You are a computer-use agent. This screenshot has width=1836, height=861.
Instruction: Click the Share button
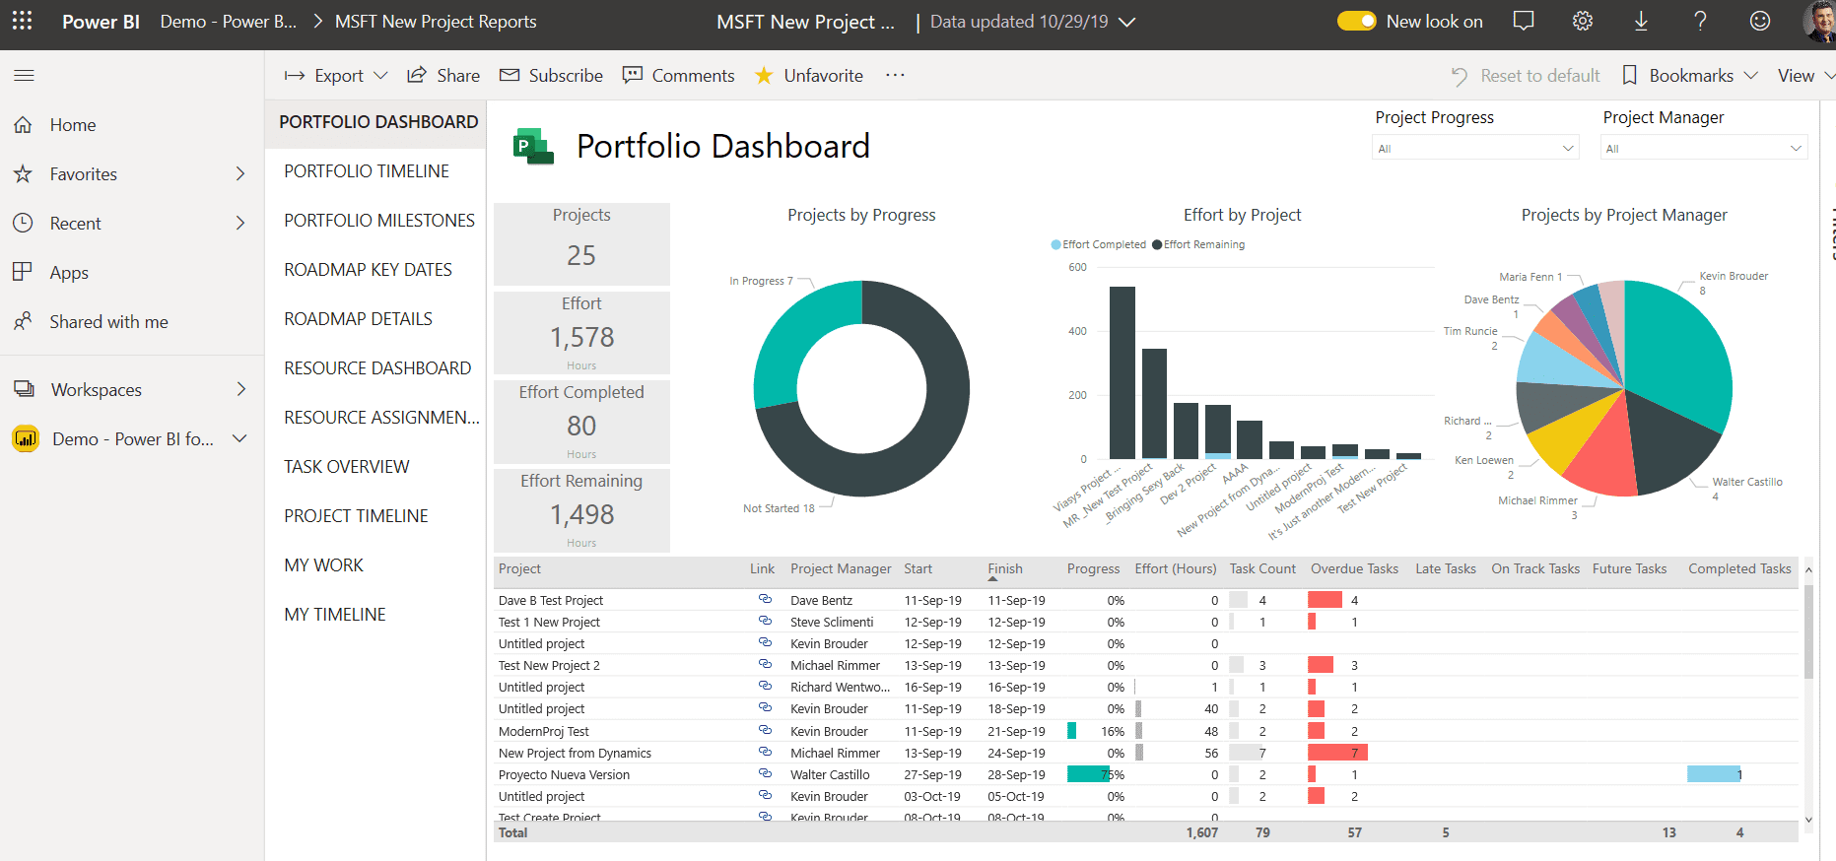[x=443, y=76]
